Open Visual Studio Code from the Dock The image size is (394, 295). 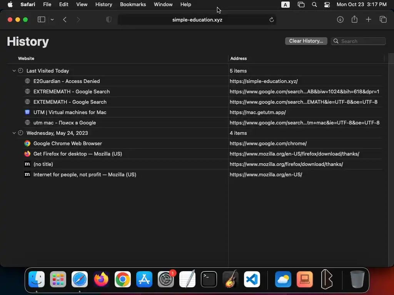pos(252,279)
